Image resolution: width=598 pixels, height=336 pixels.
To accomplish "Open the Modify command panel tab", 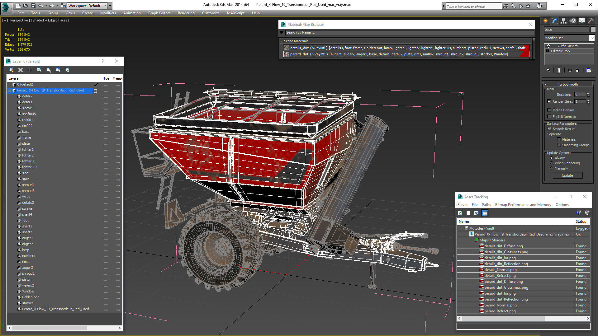I will (555, 21).
